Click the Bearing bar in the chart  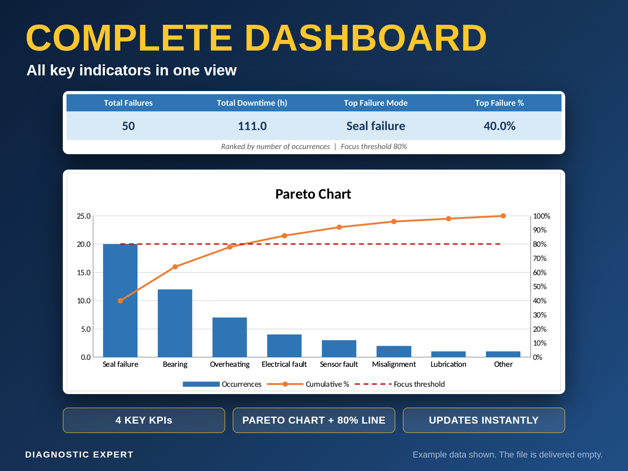pyautogui.click(x=175, y=323)
